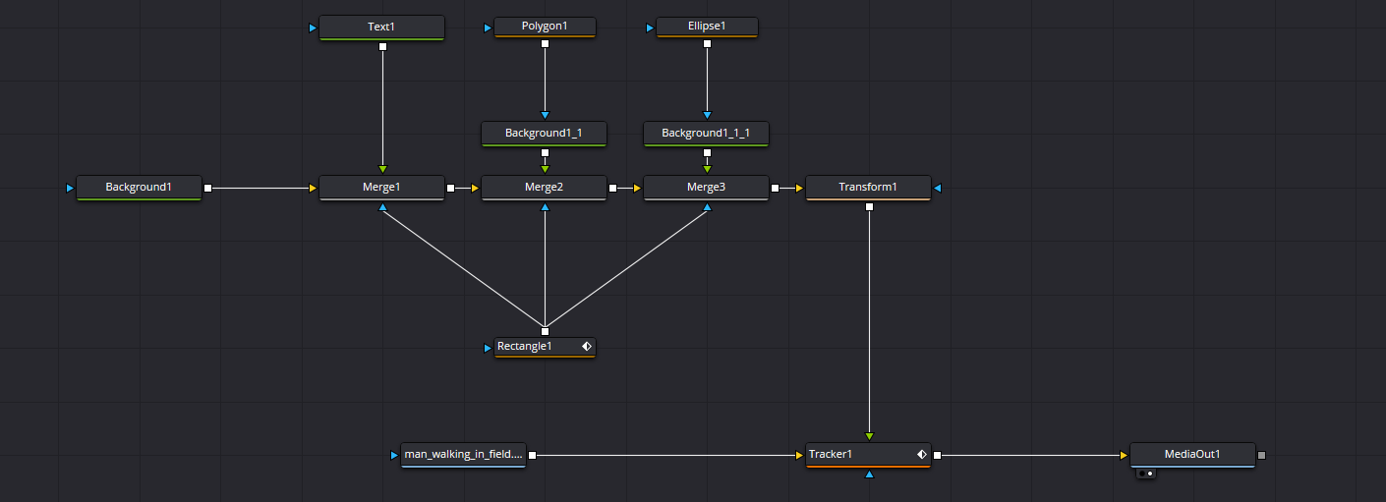Click the output square right of Merge1
Viewport: 1386px width, 502px height.
[x=450, y=187]
